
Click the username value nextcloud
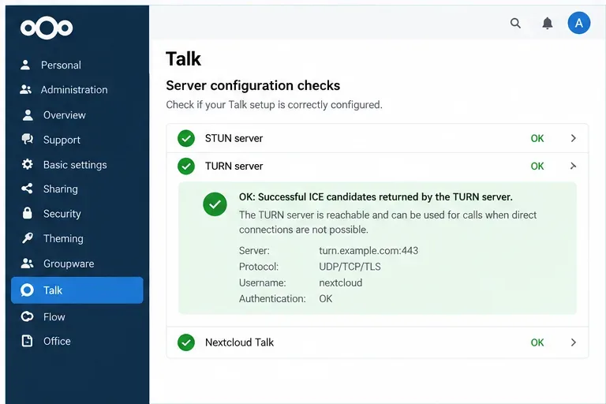tap(341, 282)
